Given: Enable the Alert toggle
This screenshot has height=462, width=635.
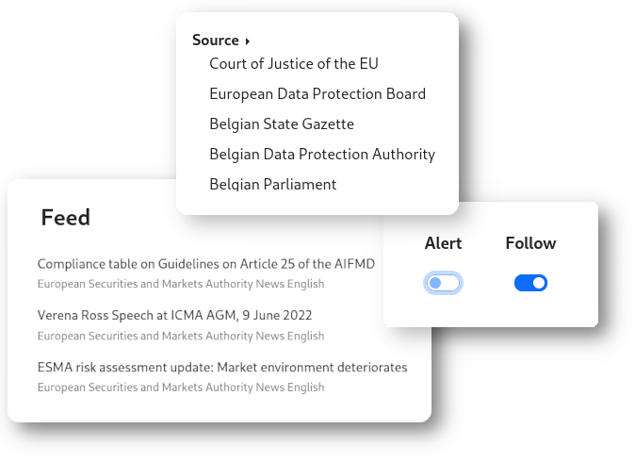Looking at the screenshot, I should (x=443, y=283).
